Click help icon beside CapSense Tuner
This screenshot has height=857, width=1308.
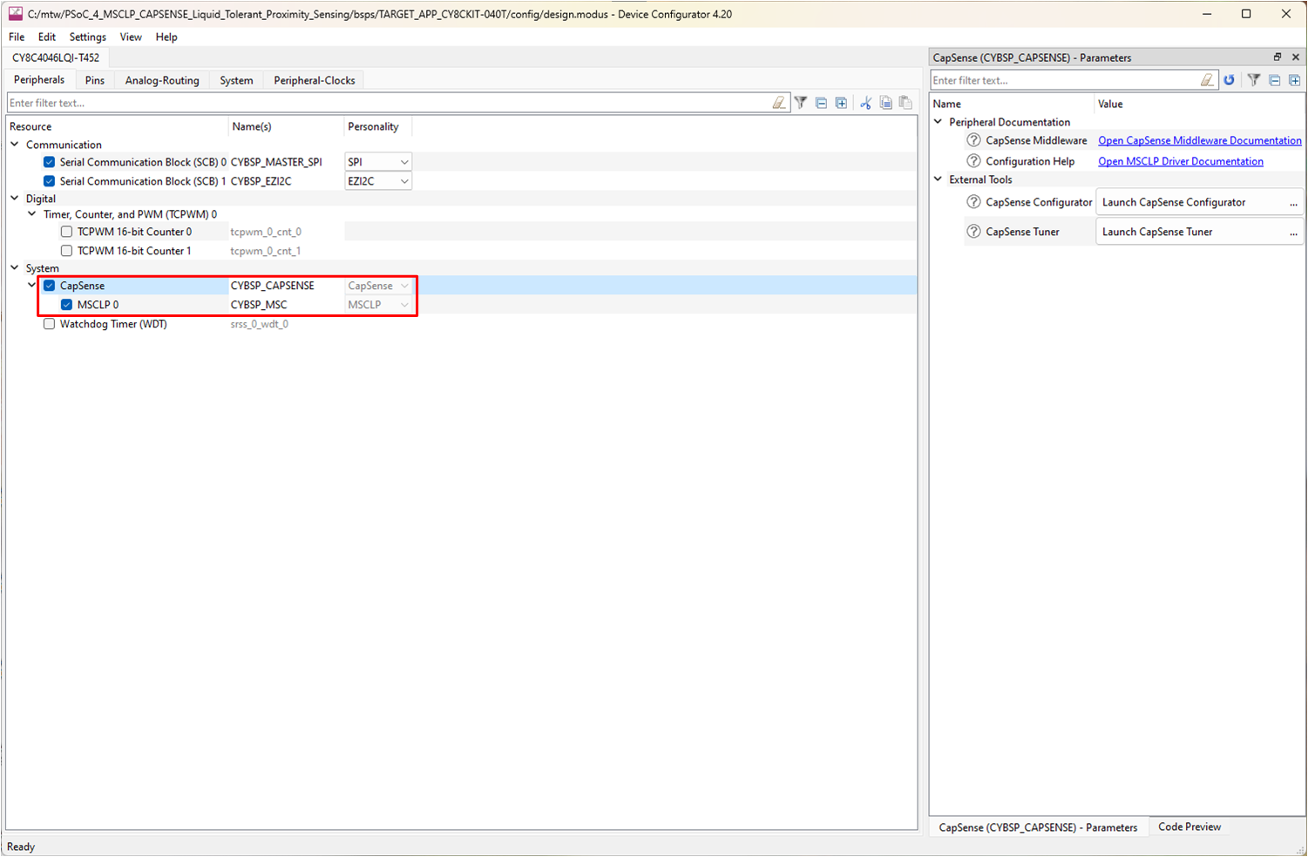[974, 232]
